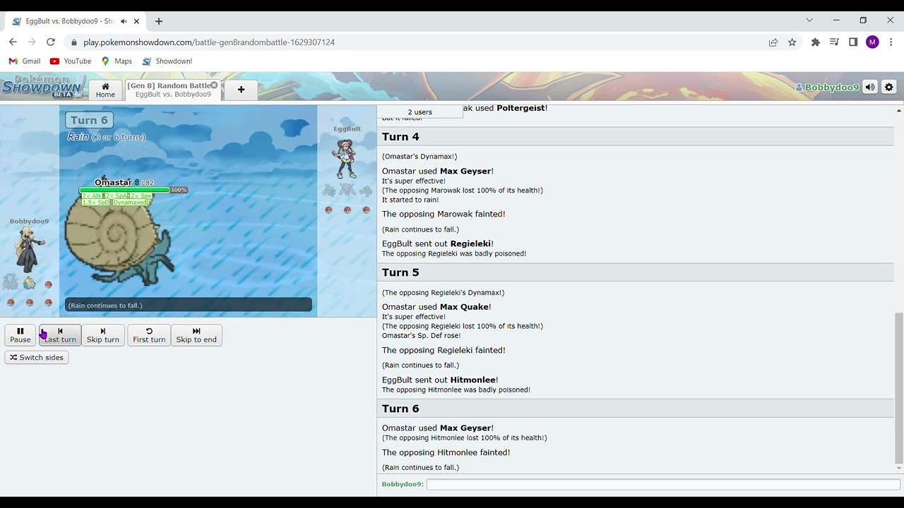
Task: Close the EggBult vs. Bobbydoo9 browser tab
Action: [x=136, y=21]
